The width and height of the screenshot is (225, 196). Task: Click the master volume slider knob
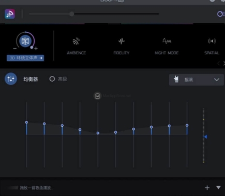[x=72, y=14]
